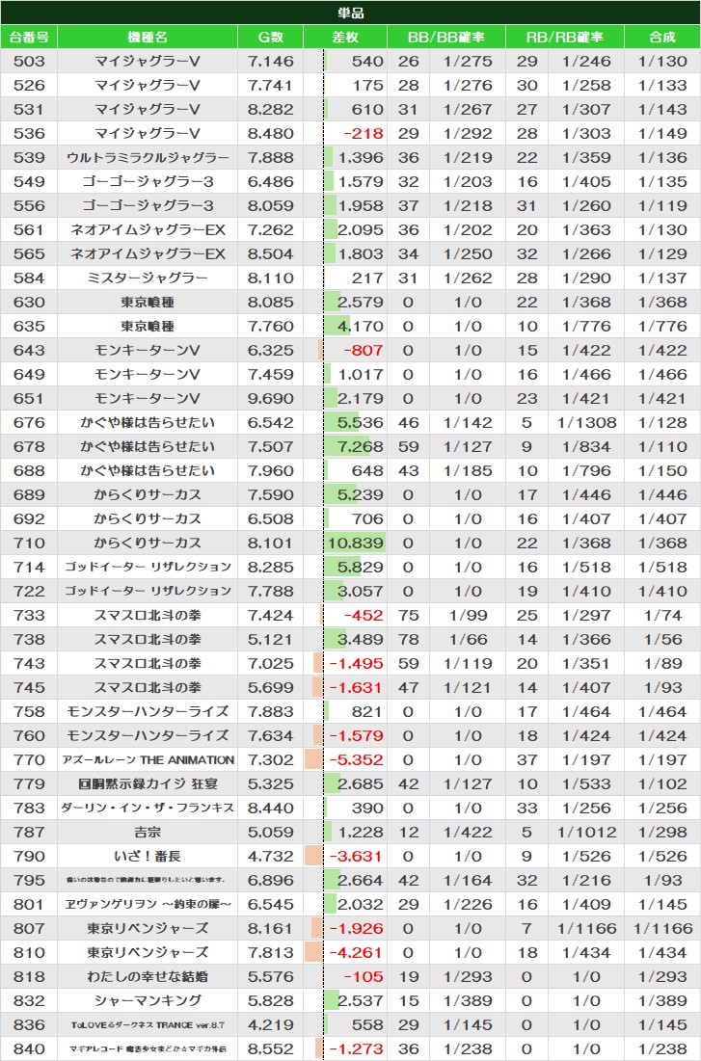Image resolution: width=701 pixels, height=1061 pixels.
Task: Click the 台番号 column header
Action: (29, 38)
